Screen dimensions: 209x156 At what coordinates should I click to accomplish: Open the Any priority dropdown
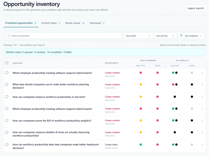(165, 36)
